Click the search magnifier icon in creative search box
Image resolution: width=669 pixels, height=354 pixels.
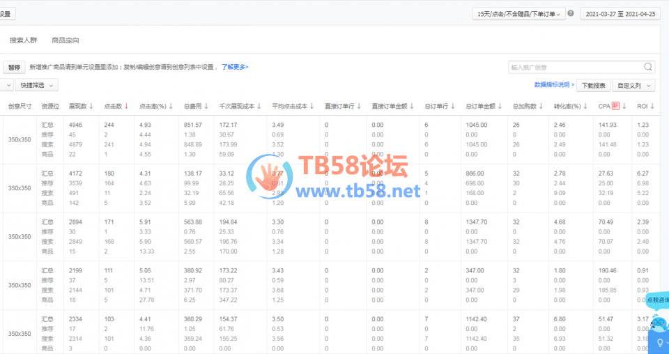(x=648, y=68)
